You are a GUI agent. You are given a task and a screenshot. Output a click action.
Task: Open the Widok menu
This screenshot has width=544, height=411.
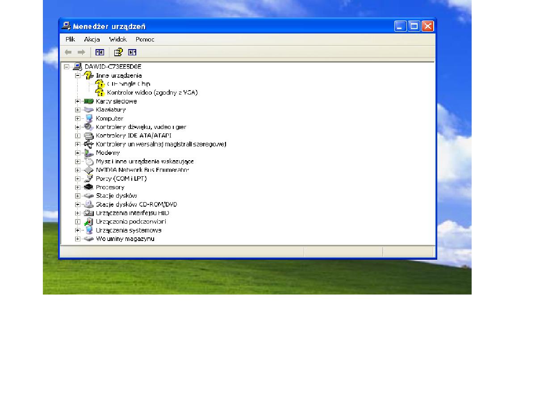point(118,39)
